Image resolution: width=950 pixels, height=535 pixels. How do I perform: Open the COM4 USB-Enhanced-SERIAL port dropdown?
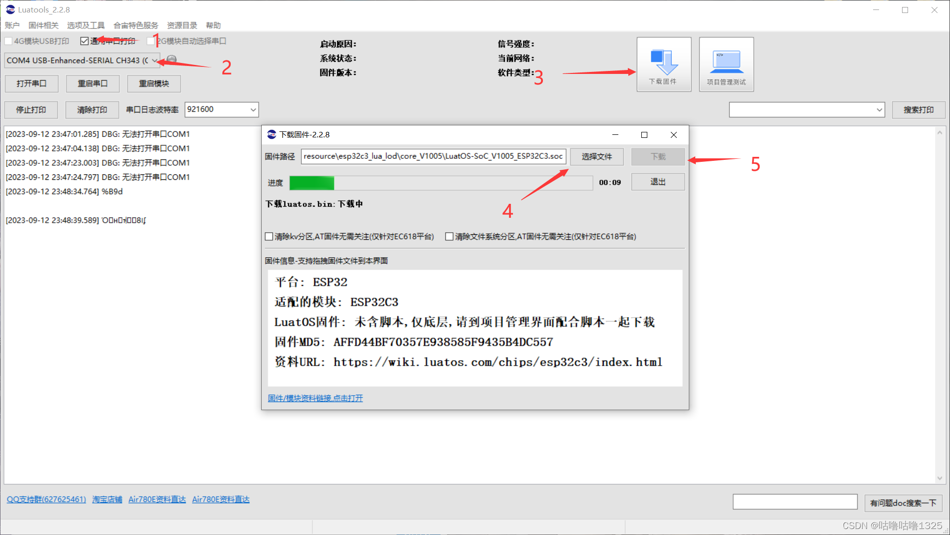[154, 60]
